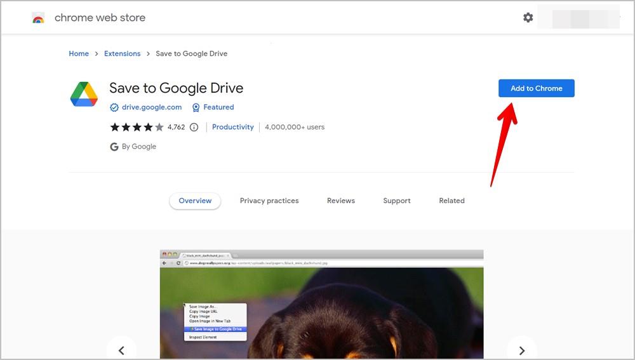
Task: Click the Add to Chrome button
Action: click(536, 88)
